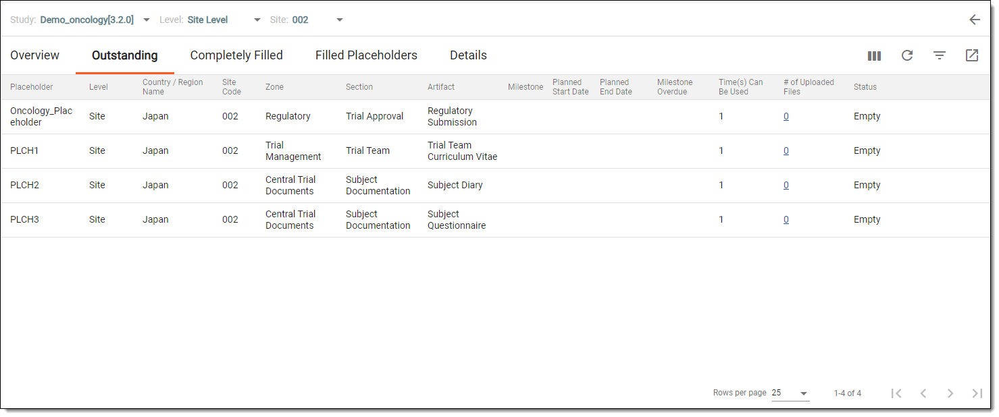999x417 pixels.
Task: Jump to last page of results
Action: (x=977, y=393)
